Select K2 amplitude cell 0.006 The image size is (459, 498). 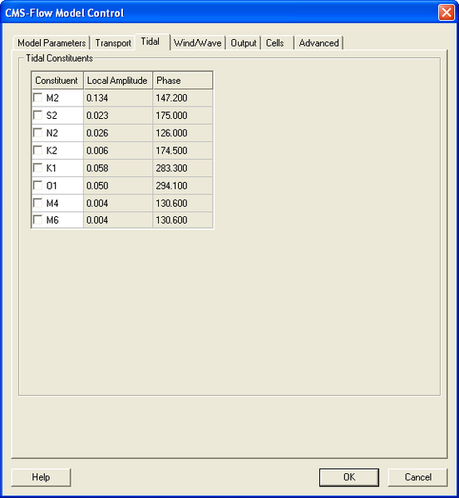tap(118, 150)
